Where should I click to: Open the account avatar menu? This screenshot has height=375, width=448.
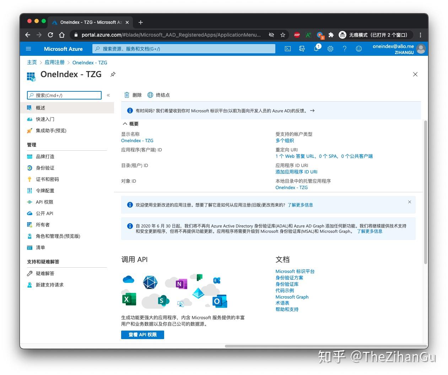pos(421,49)
